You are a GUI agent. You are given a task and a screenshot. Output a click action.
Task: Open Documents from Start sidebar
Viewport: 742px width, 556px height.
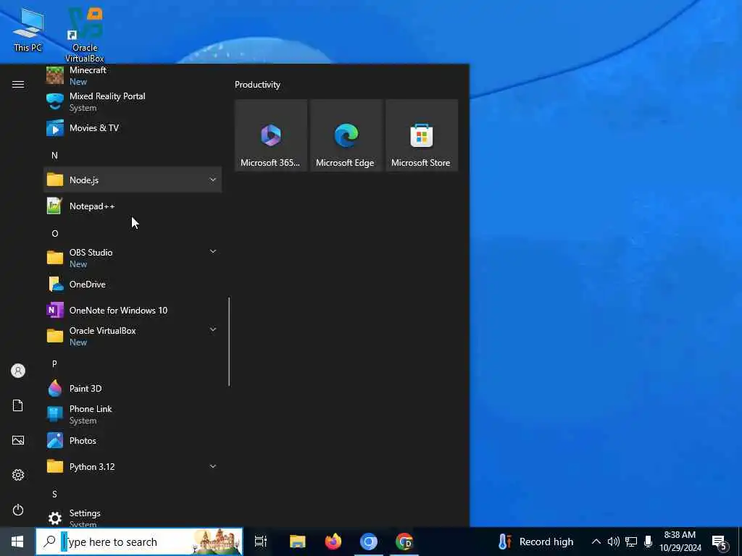point(18,405)
